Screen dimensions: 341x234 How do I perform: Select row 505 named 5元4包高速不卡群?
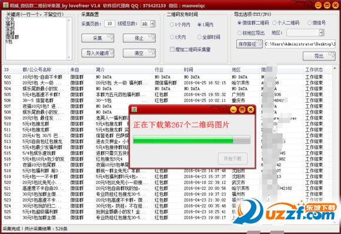pyautogui.click(x=167, y=94)
